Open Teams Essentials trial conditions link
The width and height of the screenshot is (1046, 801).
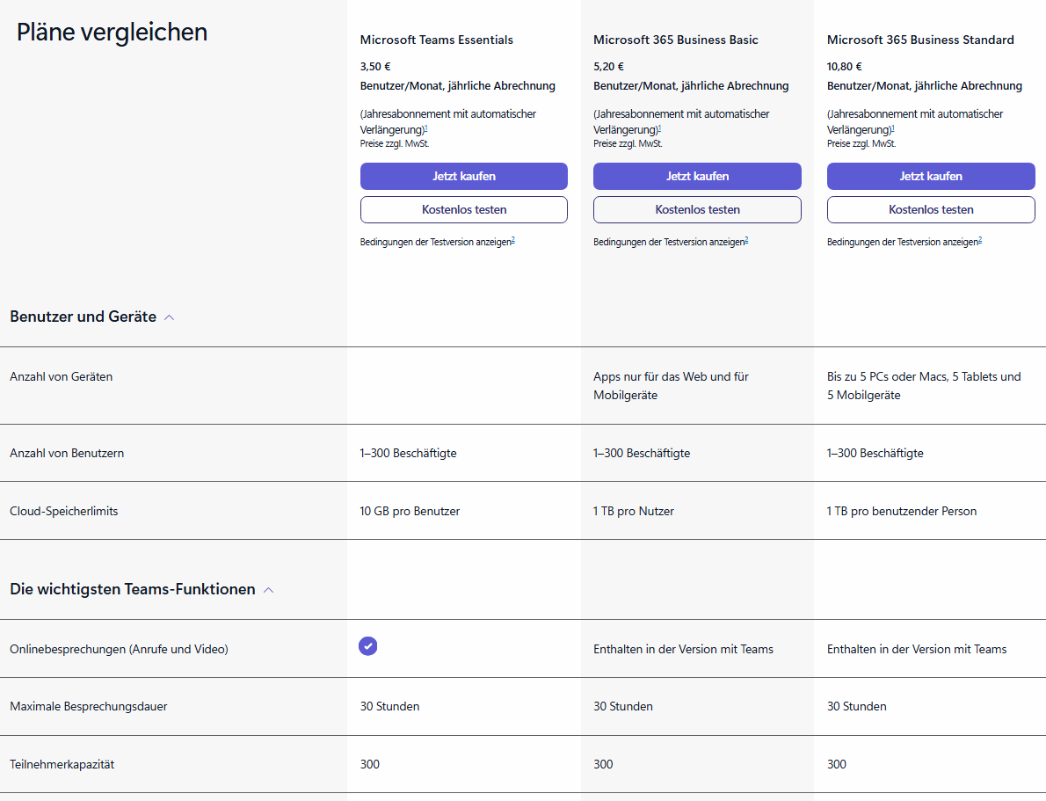pos(436,242)
